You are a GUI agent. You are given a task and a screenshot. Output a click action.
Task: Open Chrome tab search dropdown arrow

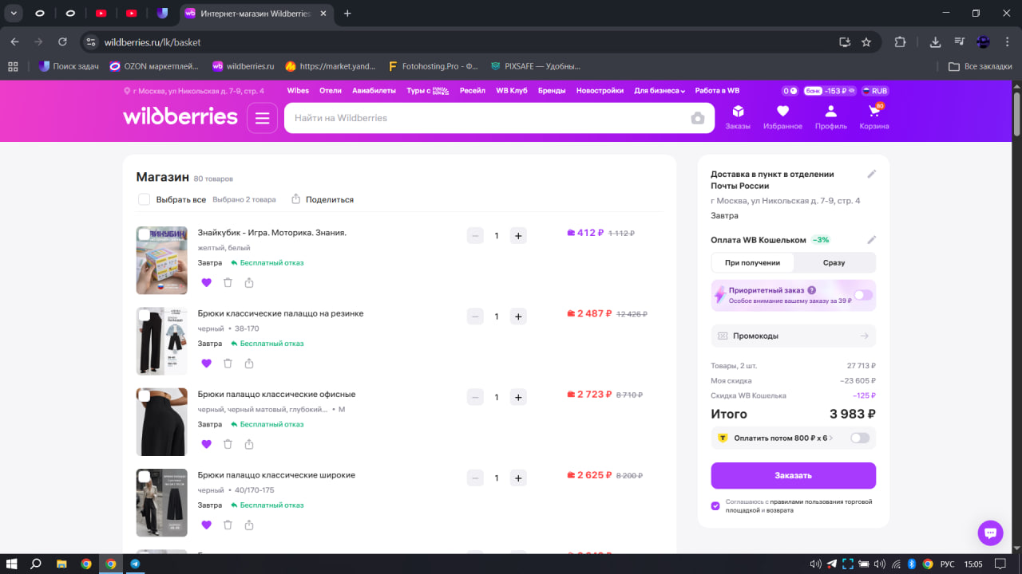(14, 13)
